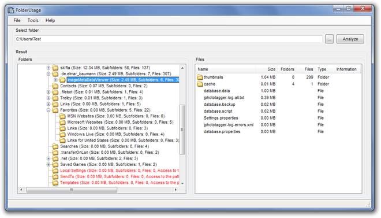Click the FolderUsage app icon in title bar
The image size is (381, 218).
click(11, 10)
